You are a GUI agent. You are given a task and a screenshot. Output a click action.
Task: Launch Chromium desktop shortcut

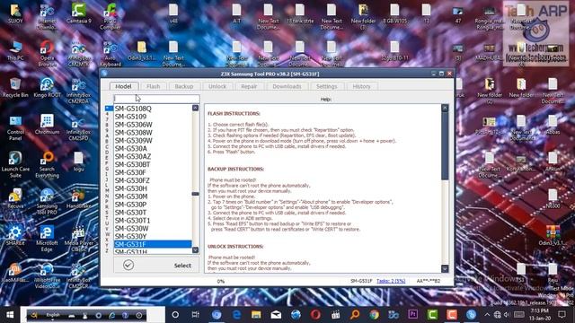click(x=47, y=125)
